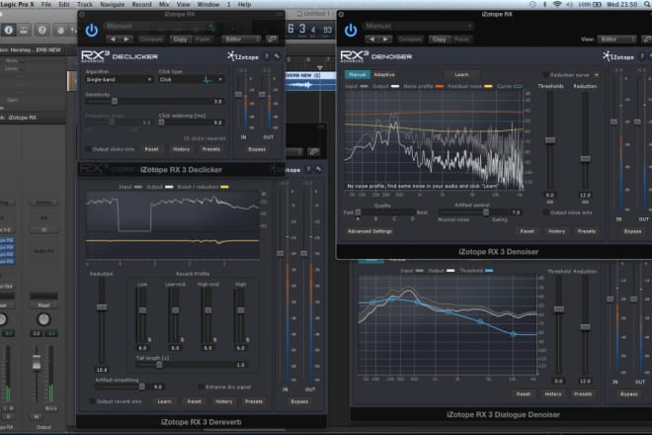
Task: Click the audio region in Logic tracks area
Action: 310,82
